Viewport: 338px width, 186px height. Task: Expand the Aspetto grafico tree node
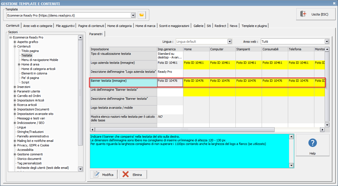click(15, 42)
